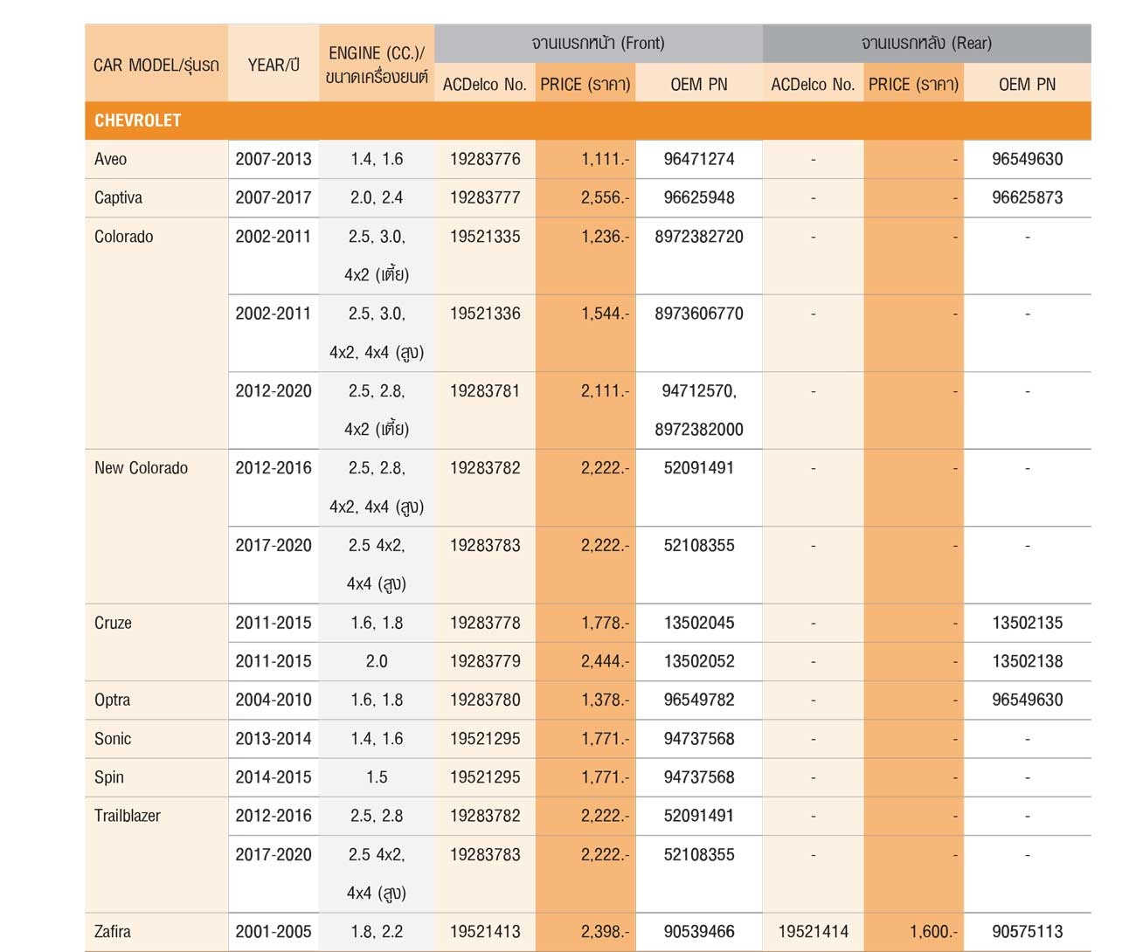
Task: Click the CHEVROLET section header
Action: pos(587,121)
